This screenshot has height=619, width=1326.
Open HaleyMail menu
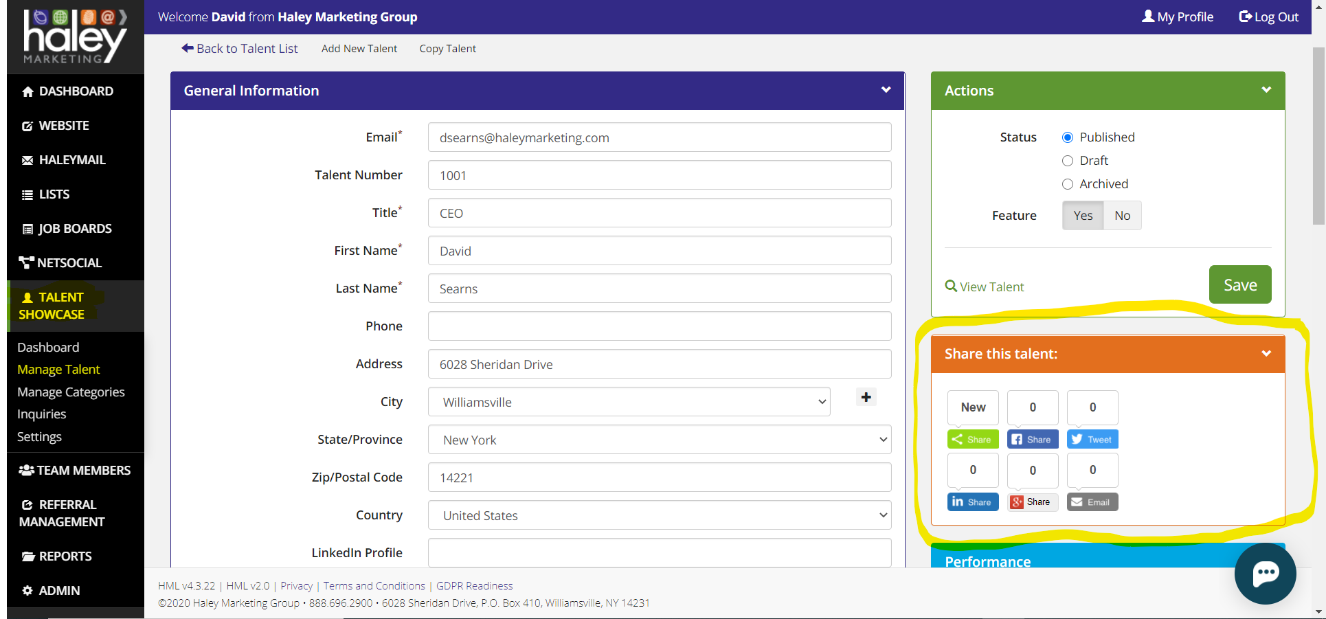click(76, 160)
